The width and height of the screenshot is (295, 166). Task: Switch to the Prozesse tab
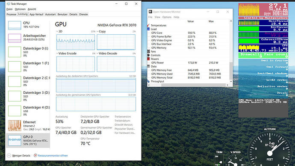click(11, 14)
